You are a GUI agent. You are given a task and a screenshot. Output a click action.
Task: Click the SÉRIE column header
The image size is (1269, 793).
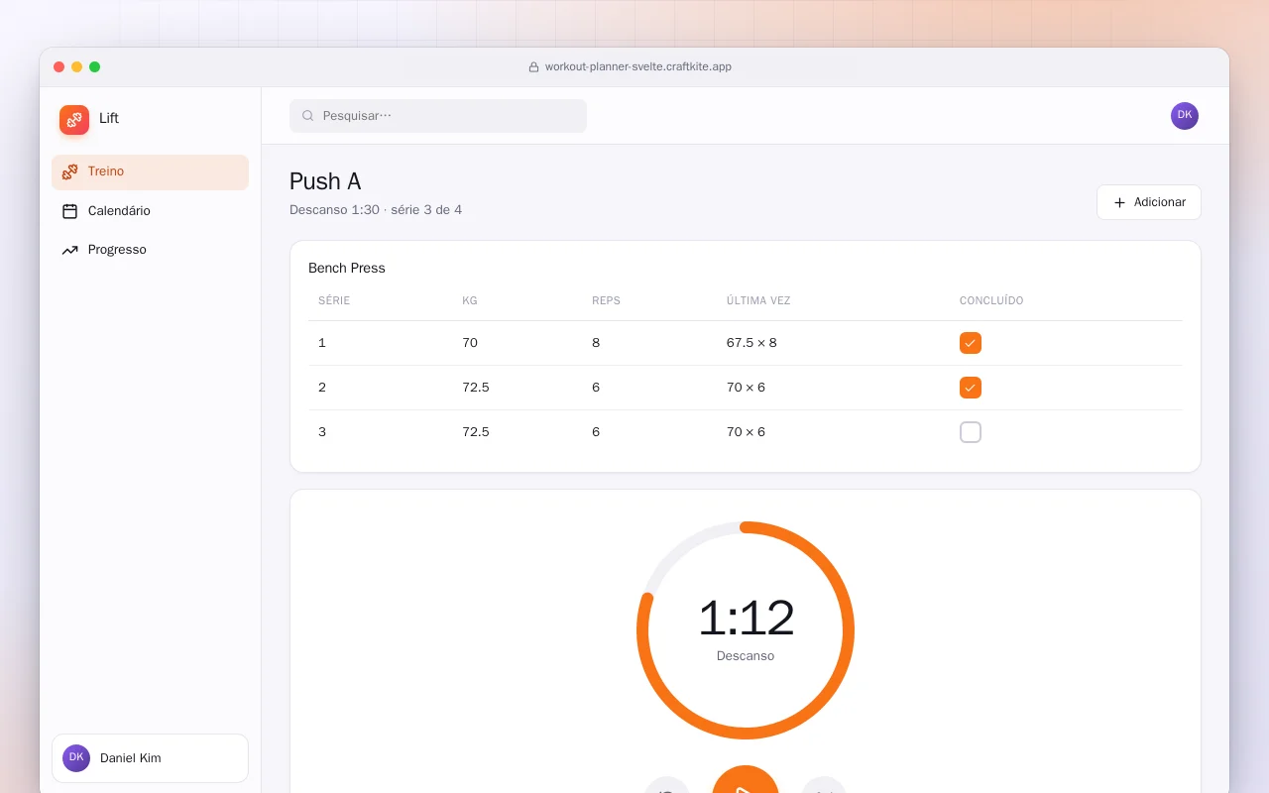[334, 300]
